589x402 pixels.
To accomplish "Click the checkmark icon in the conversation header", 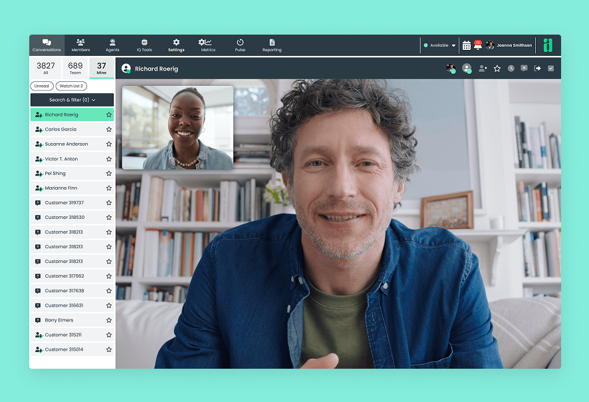I will point(550,69).
